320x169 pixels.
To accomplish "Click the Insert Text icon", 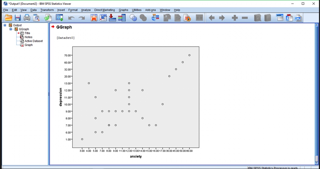I will [299, 18].
